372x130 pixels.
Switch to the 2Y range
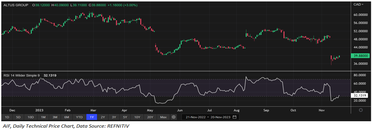point(103,117)
